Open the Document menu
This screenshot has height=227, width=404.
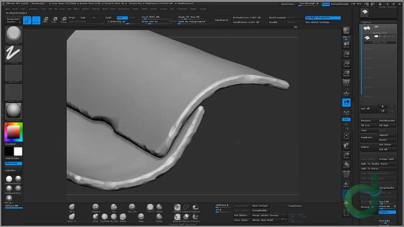(x=33, y=9)
